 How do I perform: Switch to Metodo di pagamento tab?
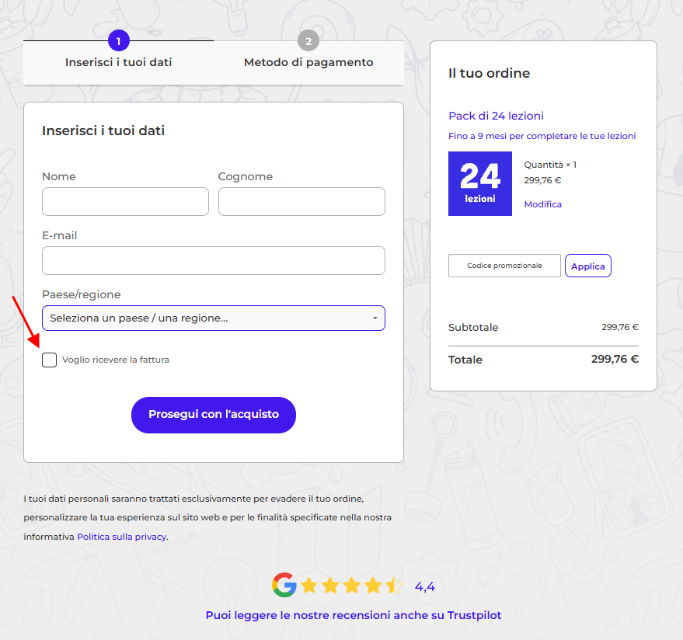308,62
